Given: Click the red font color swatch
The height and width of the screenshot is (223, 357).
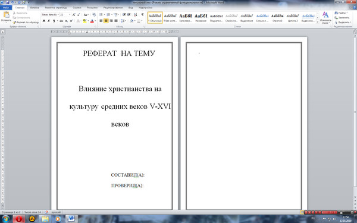Looking at the screenshot, I should pos(92,21).
